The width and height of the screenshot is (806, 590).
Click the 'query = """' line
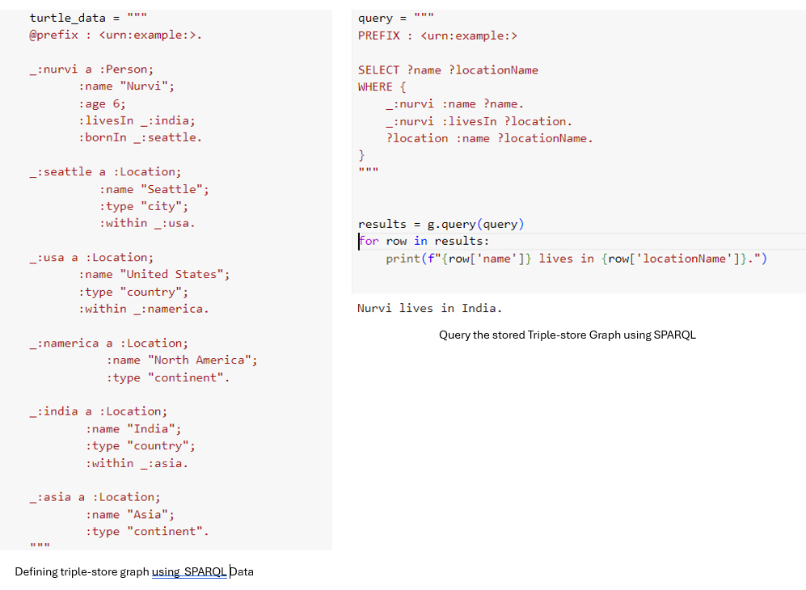(396, 19)
